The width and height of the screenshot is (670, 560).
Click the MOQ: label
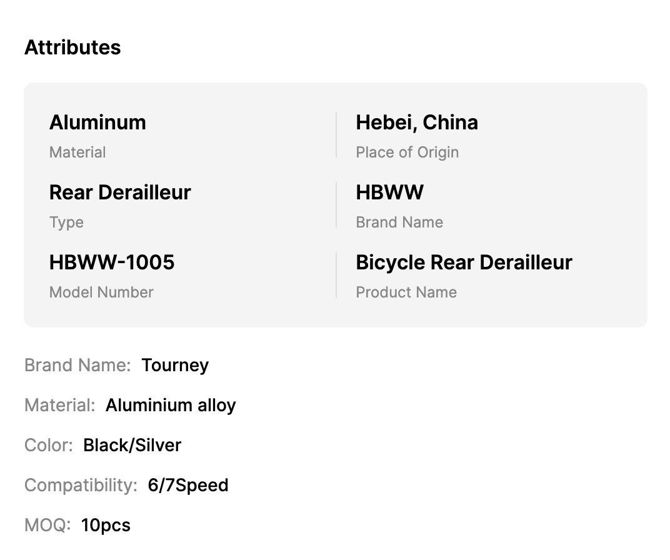click(47, 525)
